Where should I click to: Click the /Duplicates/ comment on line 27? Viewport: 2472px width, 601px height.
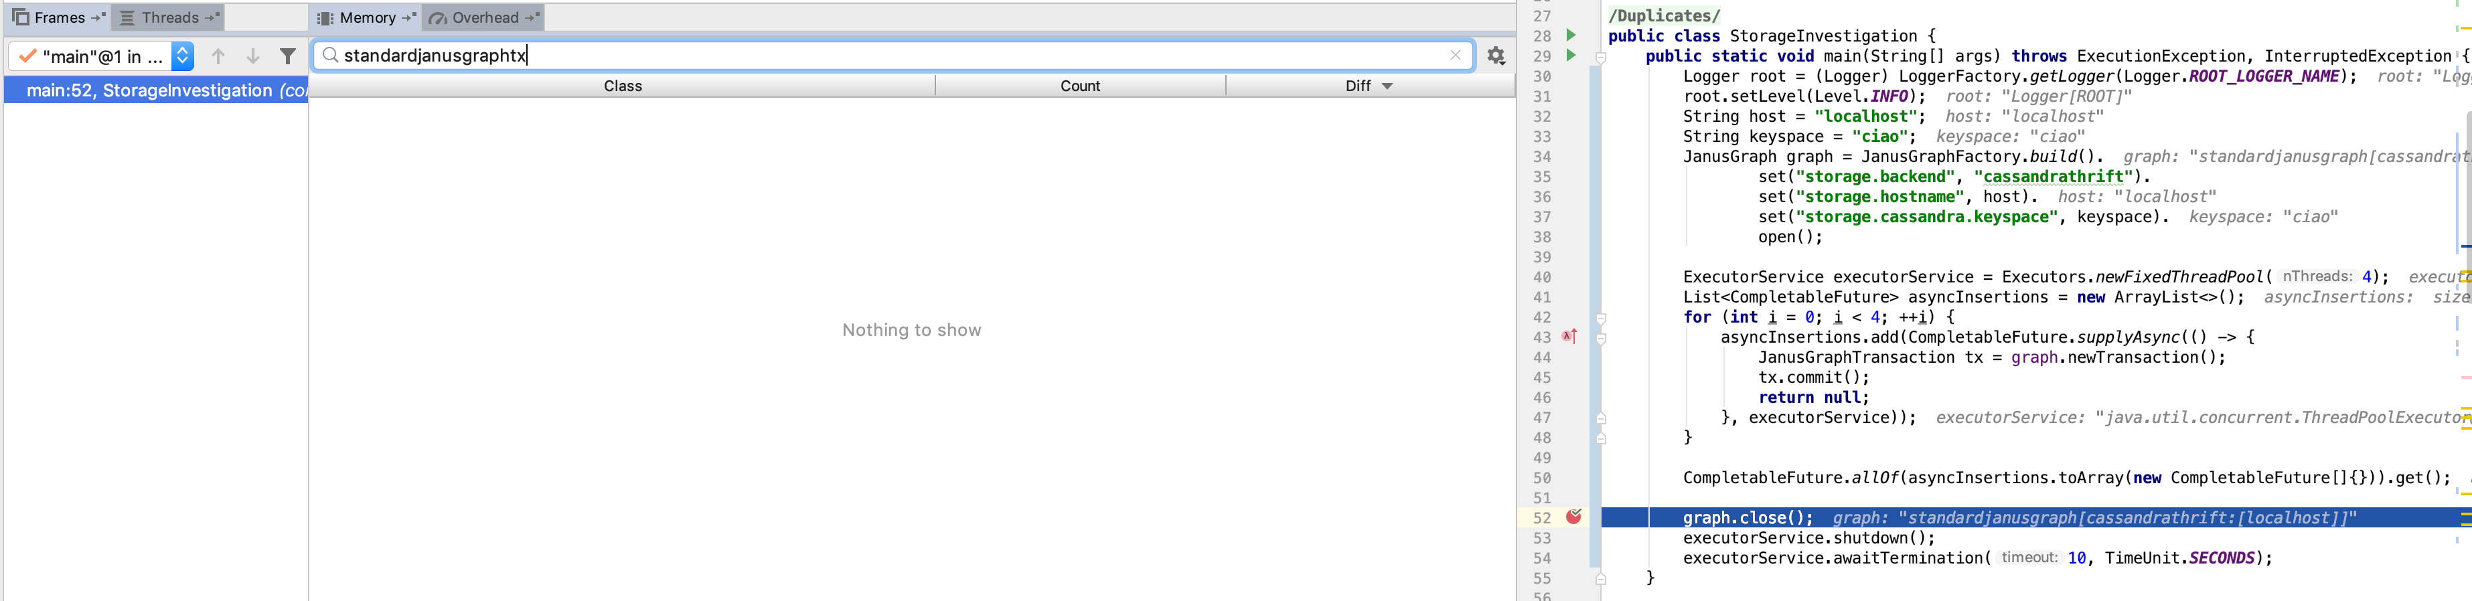1664,16
